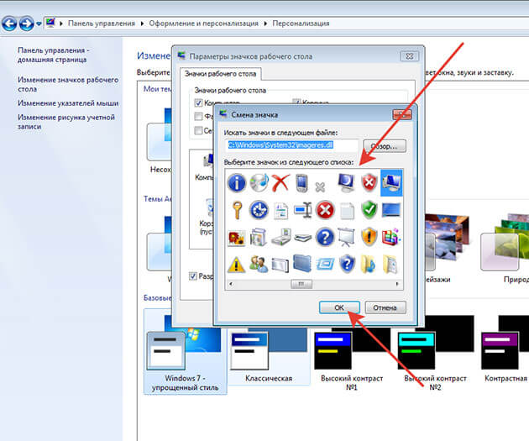Viewport: 529px width, 441px height.
Task: Close the Смена значка dialog
Action: (x=402, y=114)
